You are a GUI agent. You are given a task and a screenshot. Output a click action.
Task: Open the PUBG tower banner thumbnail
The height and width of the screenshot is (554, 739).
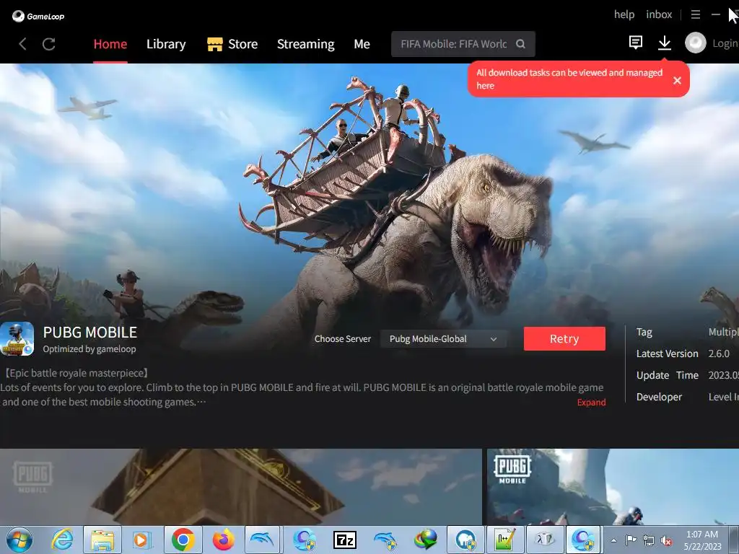click(x=241, y=487)
